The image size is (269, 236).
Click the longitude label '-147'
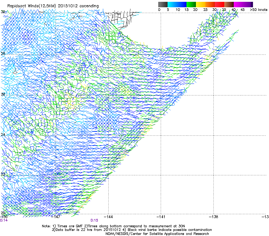click(x=56, y=217)
